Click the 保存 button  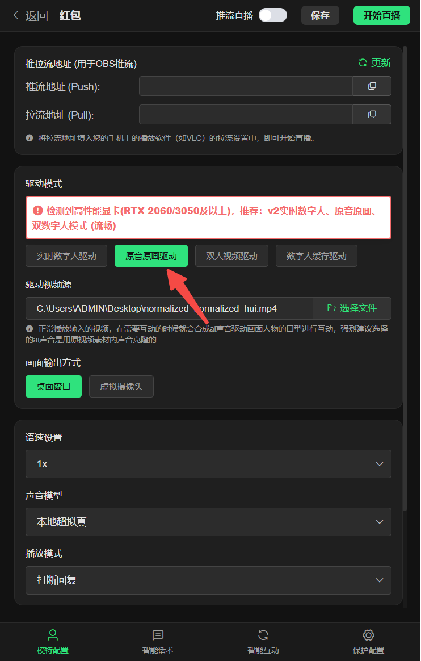pos(321,15)
